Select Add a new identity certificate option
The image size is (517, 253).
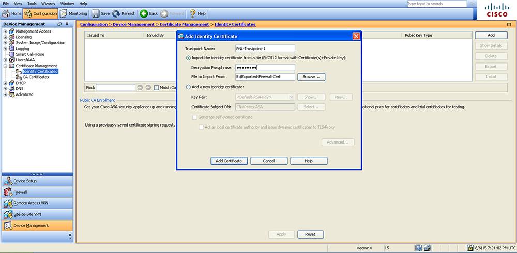point(188,87)
